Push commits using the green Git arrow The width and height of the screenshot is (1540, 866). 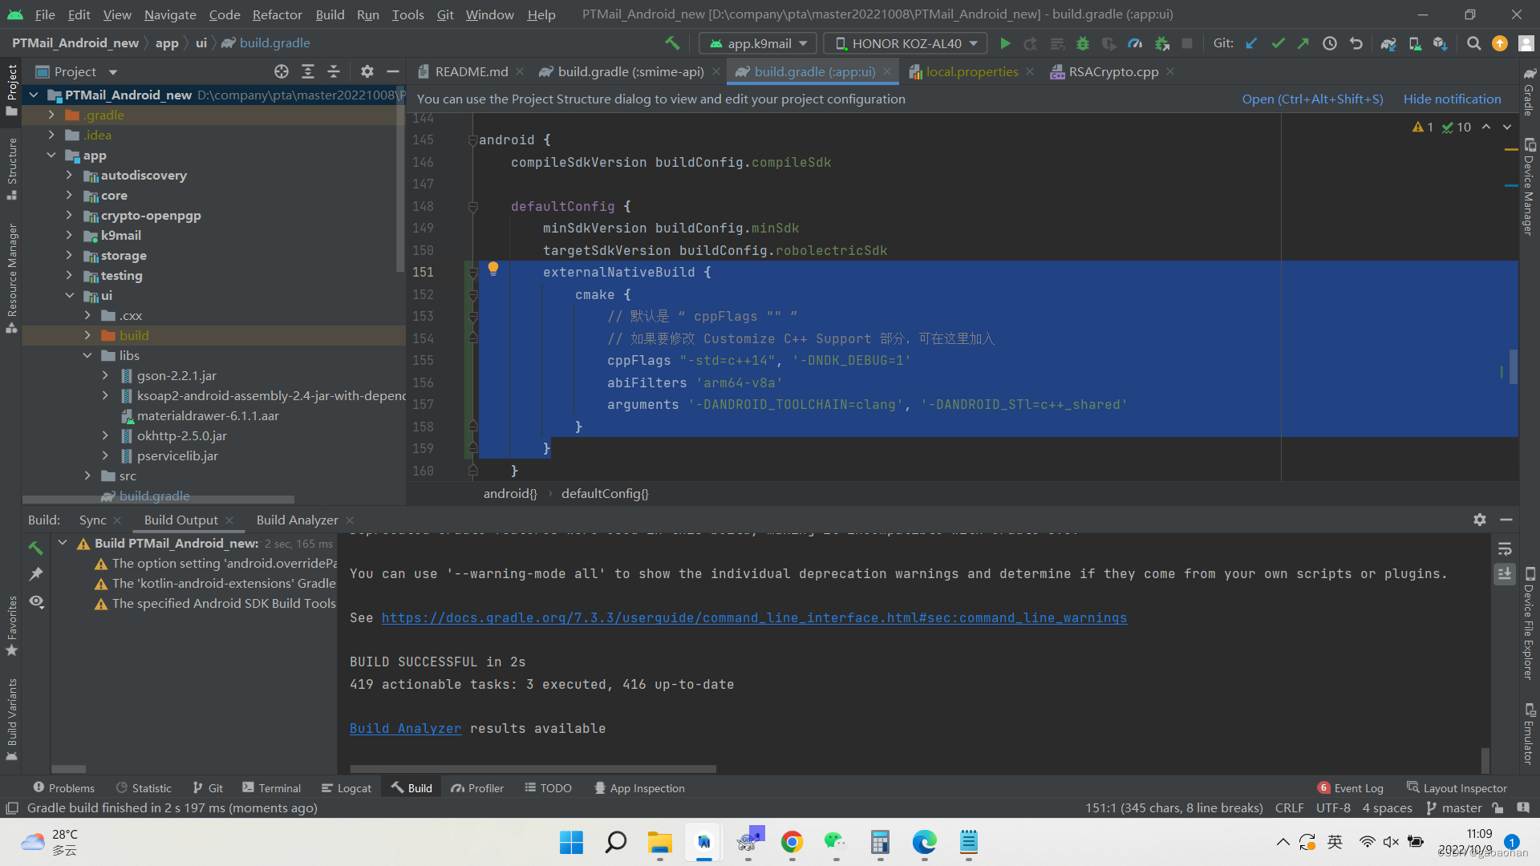click(1303, 43)
